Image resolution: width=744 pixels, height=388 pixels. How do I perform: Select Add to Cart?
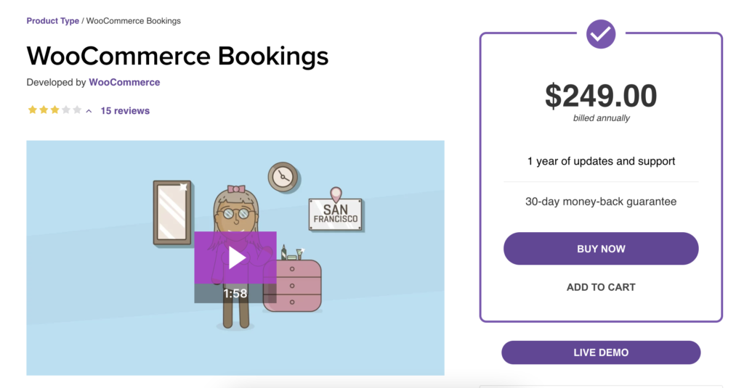[x=601, y=287]
